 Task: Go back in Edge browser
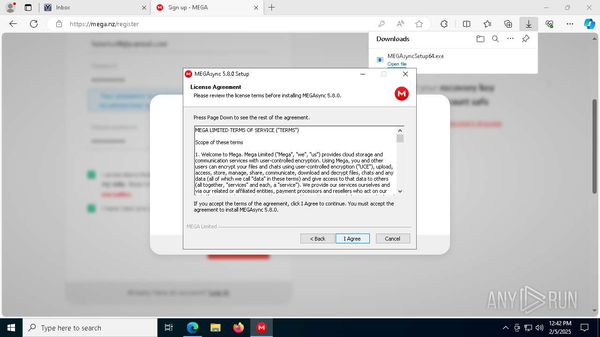(13, 24)
